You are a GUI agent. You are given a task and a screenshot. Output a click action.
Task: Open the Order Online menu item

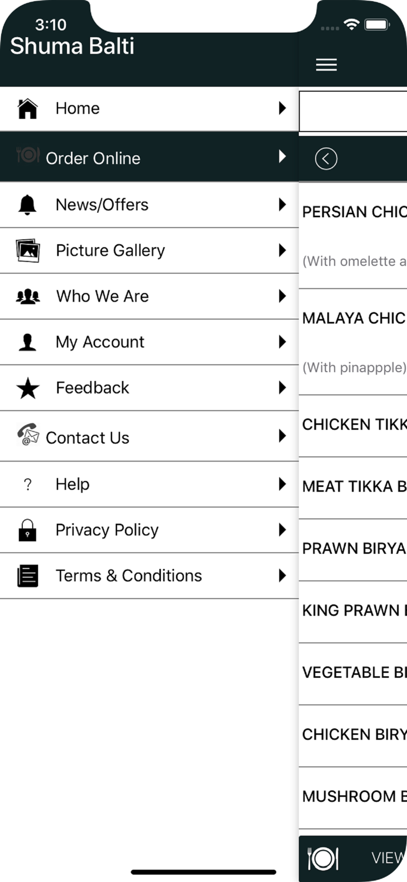tap(93, 158)
